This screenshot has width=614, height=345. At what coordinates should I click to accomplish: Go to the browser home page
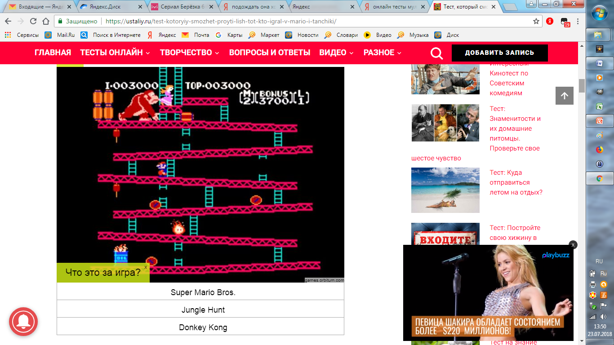coord(46,21)
